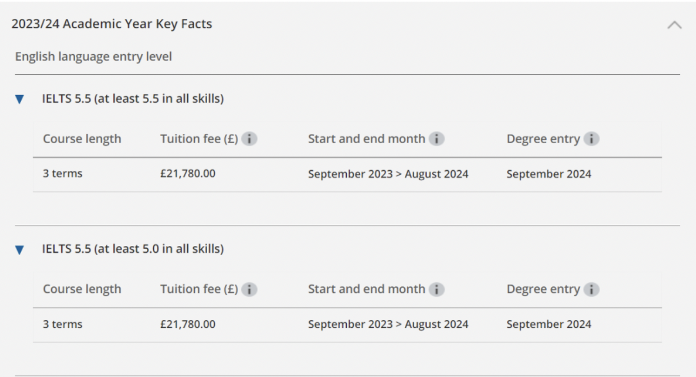Open Tuition fee info icon under 'at least 5.0' section

[249, 289]
